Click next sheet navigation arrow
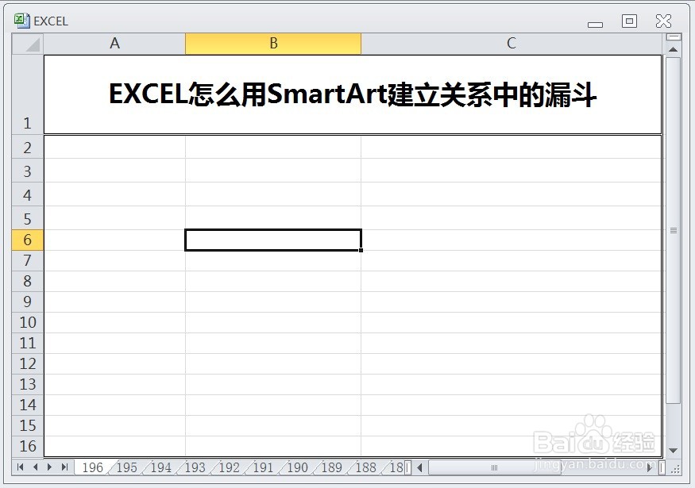695x488 pixels. [x=49, y=467]
